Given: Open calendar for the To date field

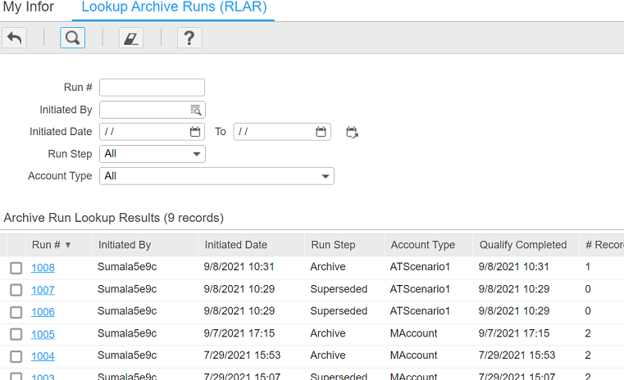Looking at the screenshot, I should 321,132.
